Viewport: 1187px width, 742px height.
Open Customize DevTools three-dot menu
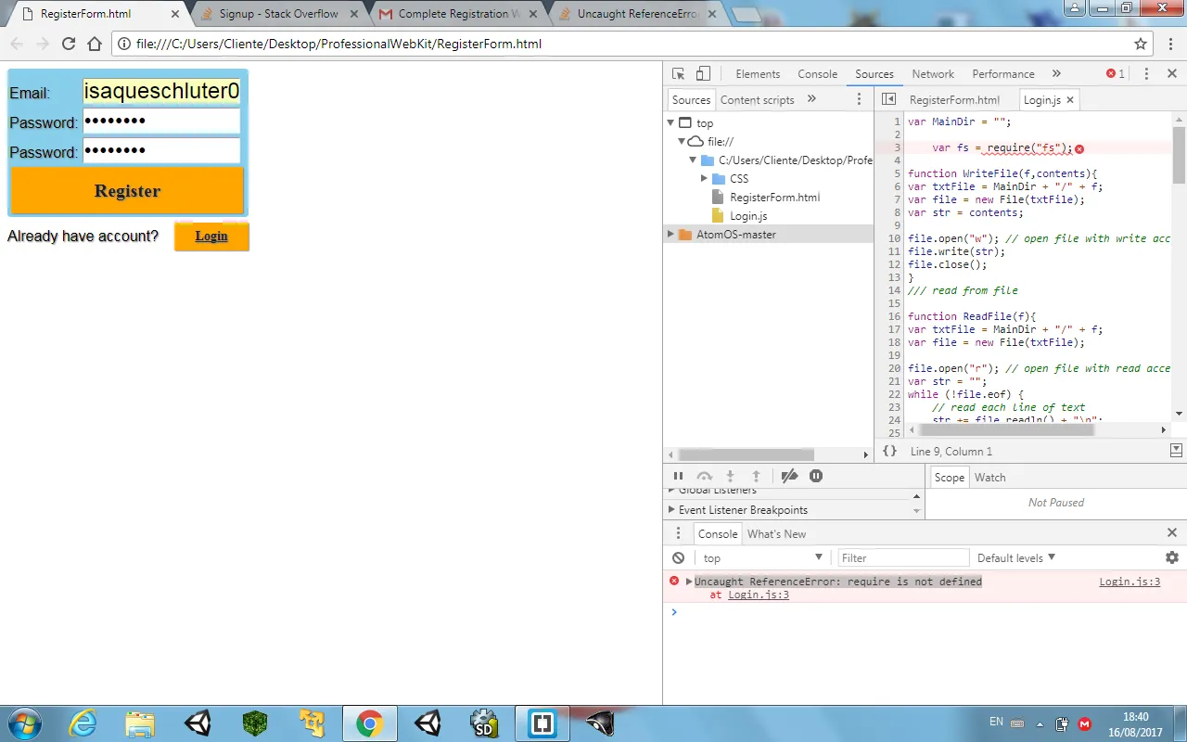point(1146,74)
